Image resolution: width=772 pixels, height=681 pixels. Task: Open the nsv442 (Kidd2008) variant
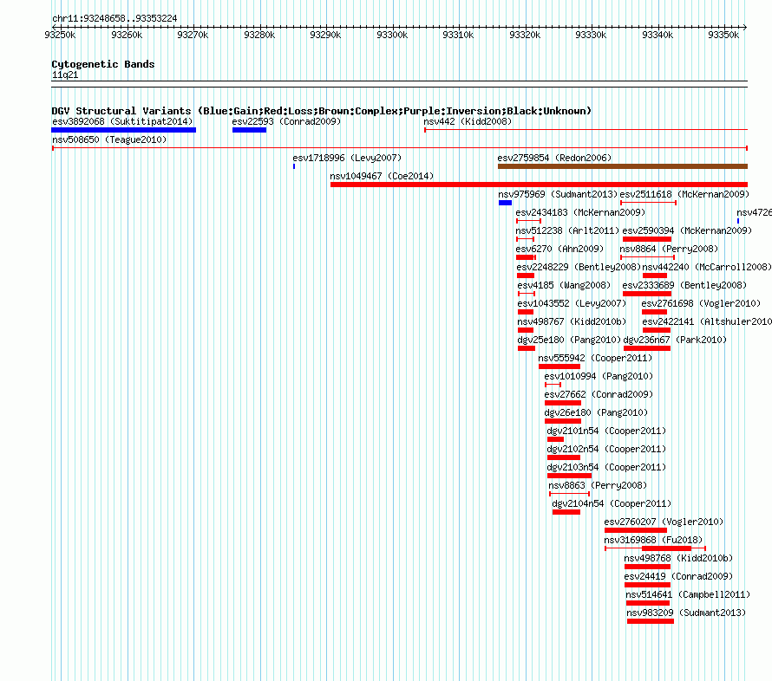pyautogui.click(x=468, y=121)
